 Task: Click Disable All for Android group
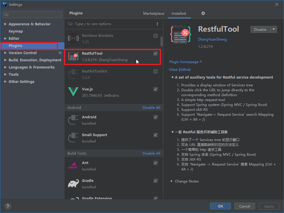pos(151,107)
